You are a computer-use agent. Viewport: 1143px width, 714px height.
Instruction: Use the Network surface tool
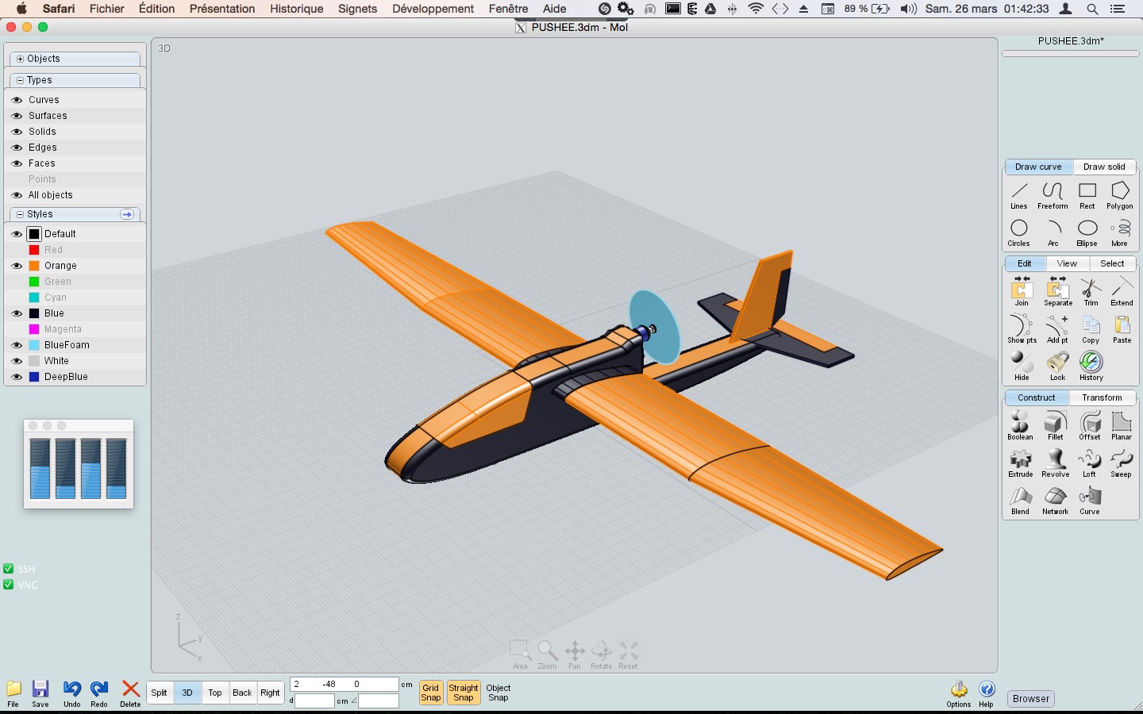(1055, 497)
